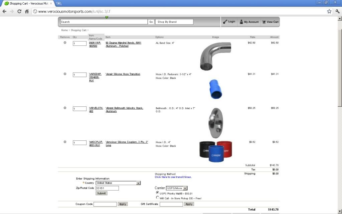Image resolution: width=342 pixels, height=214 pixels.
Task: Remove the Verocious Silicone Couplers item
Action: [65, 142]
